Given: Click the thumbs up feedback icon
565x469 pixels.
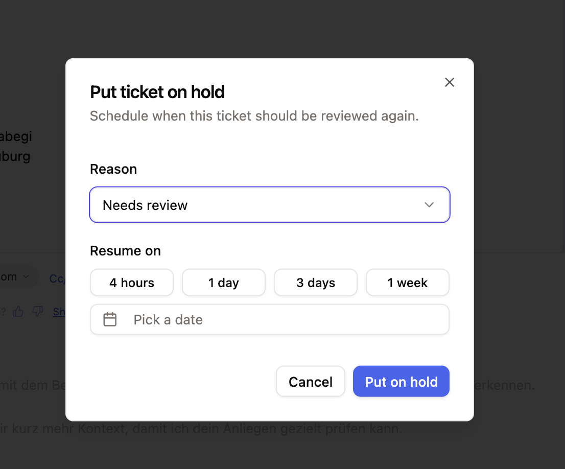Looking at the screenshot, I should pos(19,311).
